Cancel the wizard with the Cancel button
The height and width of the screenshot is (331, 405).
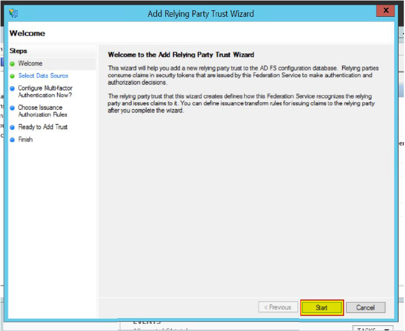coord(365,308)
